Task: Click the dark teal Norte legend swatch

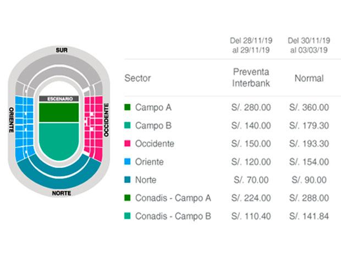Action: pos(128,180)
